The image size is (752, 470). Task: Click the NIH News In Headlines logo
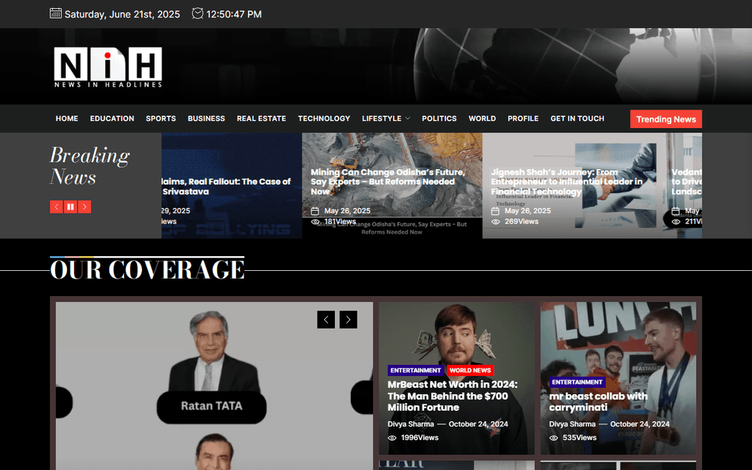click(x=108, y=67)
